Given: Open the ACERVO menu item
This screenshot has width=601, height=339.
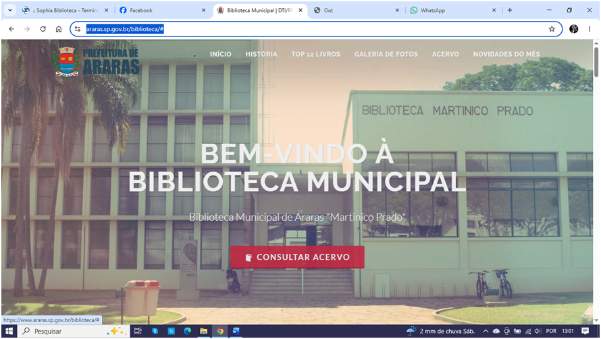Looking at the screenshot, I should click(446, 54).
